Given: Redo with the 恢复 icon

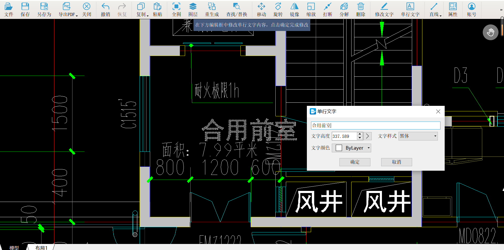Looking at the screenshot, I should pyautogui.click(x=122, y=10).
